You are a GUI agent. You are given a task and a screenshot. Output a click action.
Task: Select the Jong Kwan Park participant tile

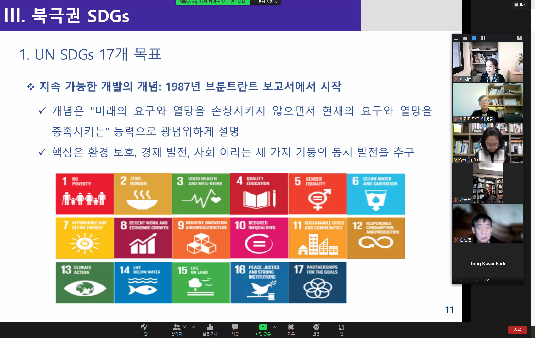488,264
